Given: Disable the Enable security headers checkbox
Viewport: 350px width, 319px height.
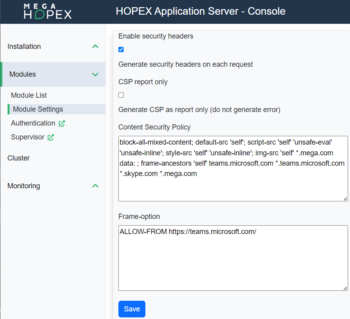Looking at the screenshot, I should click(121, 49).
